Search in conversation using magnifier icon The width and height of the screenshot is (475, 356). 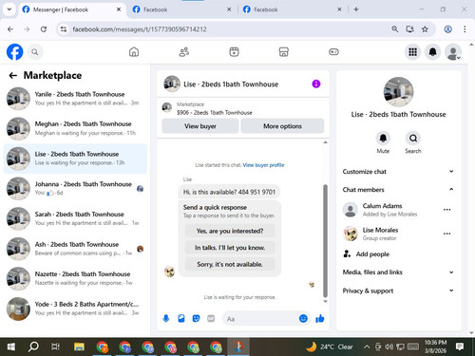[413, 139]
